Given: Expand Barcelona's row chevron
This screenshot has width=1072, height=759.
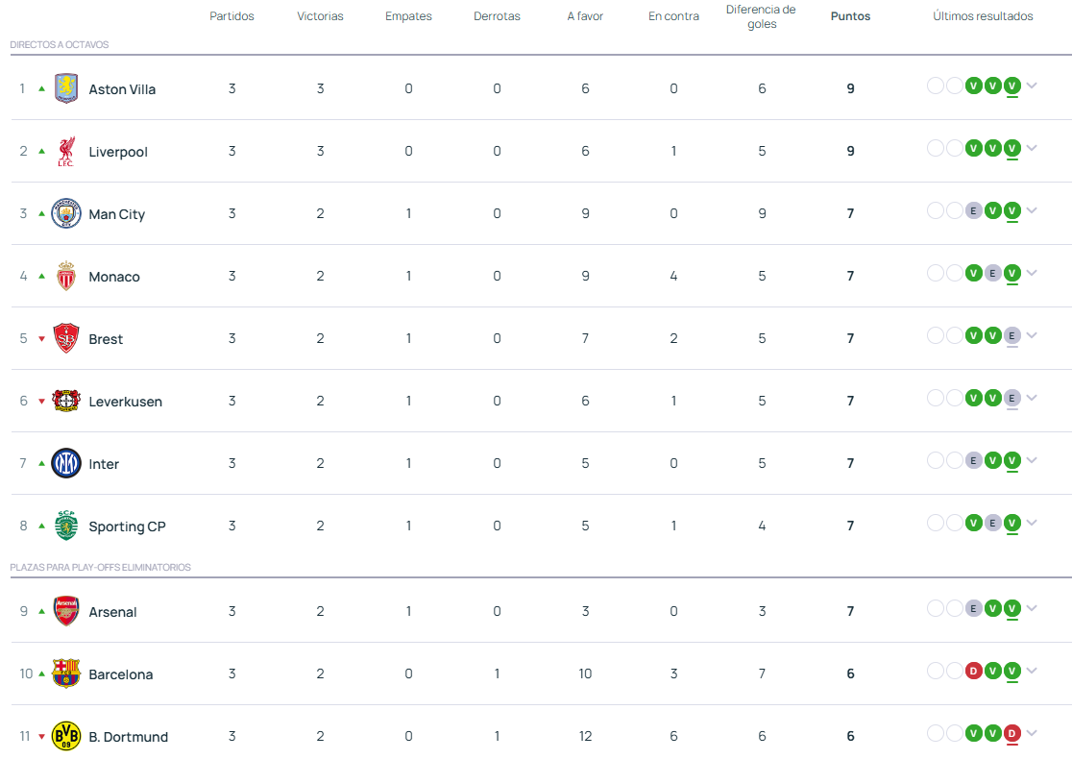Looking at the screenshot, I should (x=1032, y=671).
